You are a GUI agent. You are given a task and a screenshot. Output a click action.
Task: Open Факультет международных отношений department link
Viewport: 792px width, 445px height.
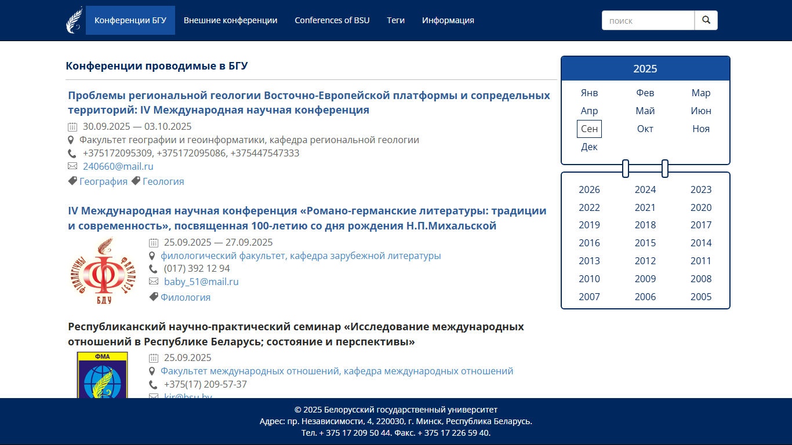click(x=337, y=371)
